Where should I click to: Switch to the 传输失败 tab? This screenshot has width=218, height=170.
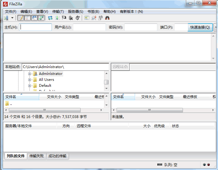point(37,156)
